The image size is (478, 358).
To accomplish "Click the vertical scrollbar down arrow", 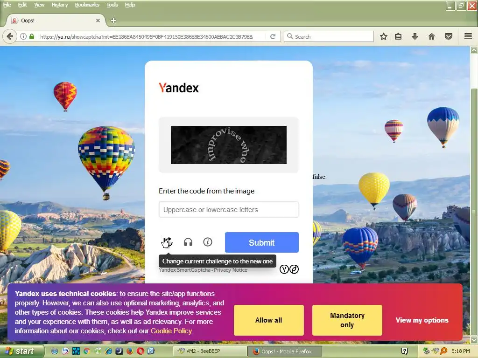I will point(474,339).
